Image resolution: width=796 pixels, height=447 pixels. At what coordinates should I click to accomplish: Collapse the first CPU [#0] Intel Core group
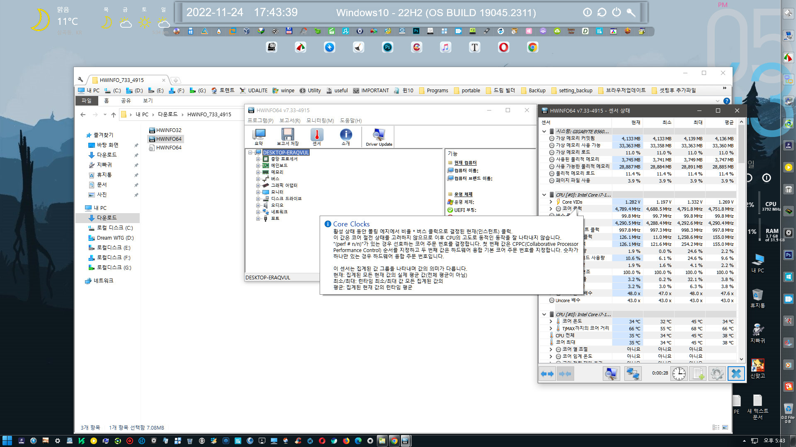[x=544, y=195]
